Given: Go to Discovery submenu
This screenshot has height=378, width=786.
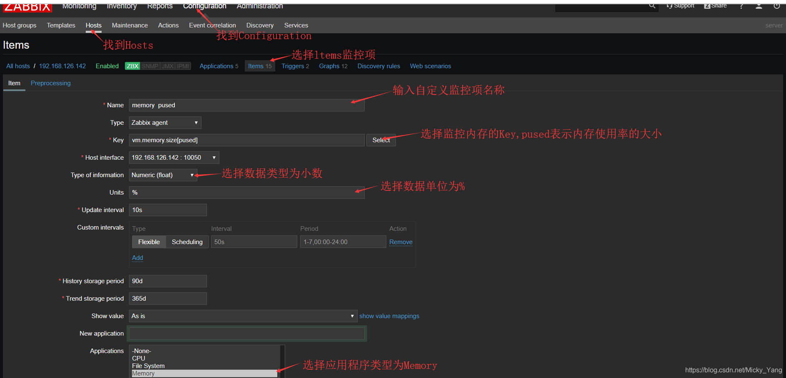Looking at the screenshot, I should (x=260, y=25).
